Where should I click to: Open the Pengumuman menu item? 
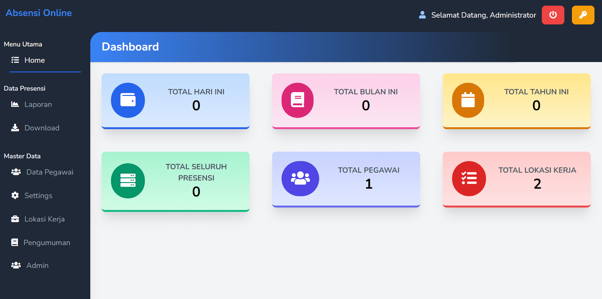[47, 243]
